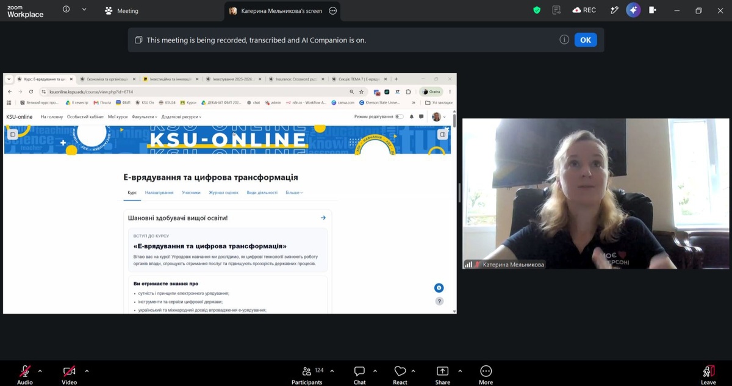Screen dimensions: 732x386
Task: Click the exit-view icon next to AI Companion
Action: click(653, 10)
